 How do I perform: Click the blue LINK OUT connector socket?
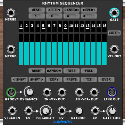pos(112,92)
